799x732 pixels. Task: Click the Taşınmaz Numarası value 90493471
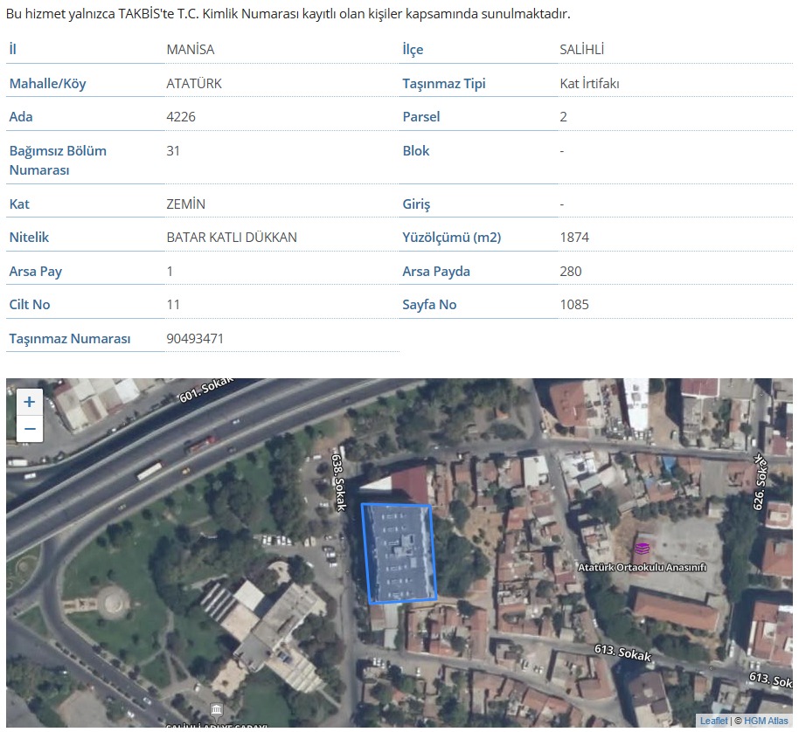[x=195, y=338]
